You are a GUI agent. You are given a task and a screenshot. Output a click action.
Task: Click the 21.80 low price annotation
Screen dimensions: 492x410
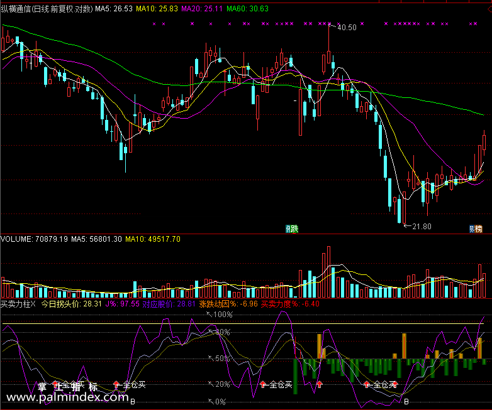(x=422, y=227)
